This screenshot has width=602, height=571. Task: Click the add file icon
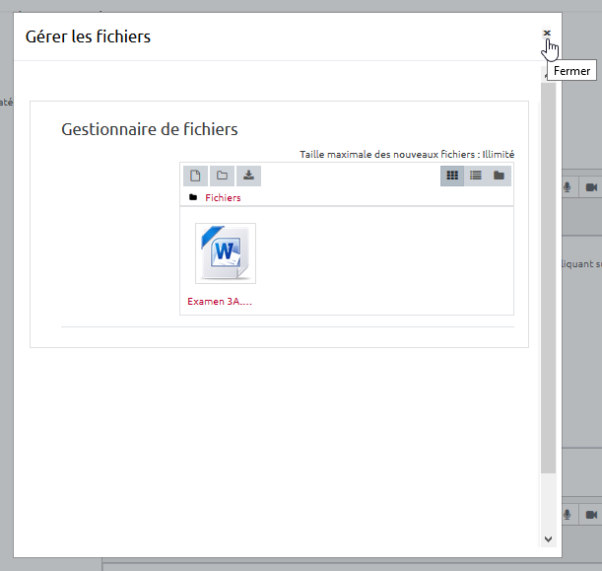click(x=195, y=176)
